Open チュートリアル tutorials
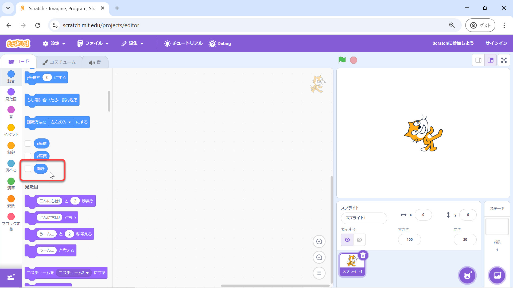 183,43
